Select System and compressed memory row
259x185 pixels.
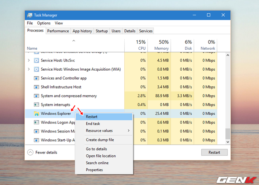[x=121, y=96]
